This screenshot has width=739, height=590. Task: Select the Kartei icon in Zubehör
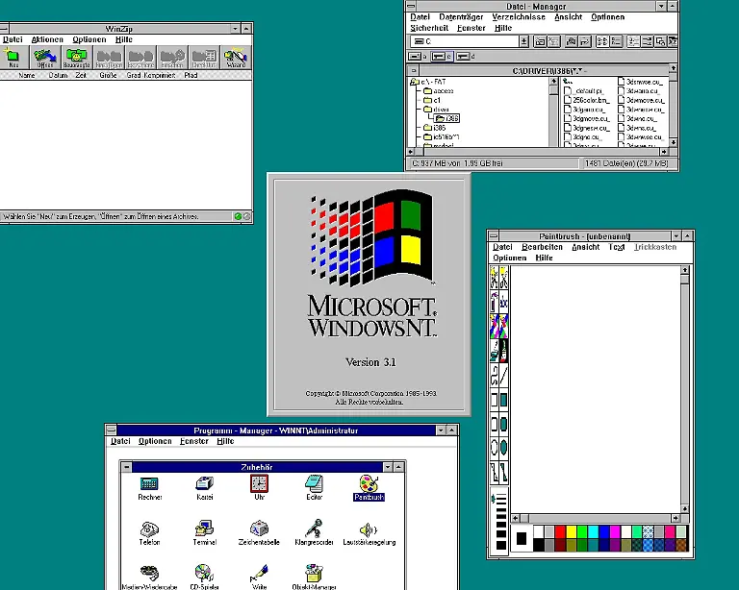pyautogui.click(x=205, y=488)
